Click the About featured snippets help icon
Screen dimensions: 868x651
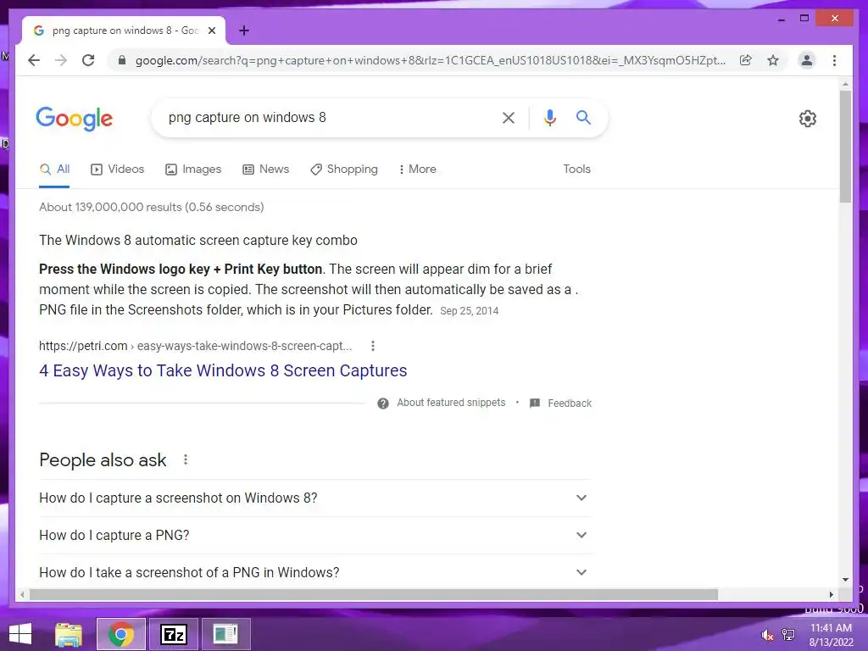click(383, 403)
